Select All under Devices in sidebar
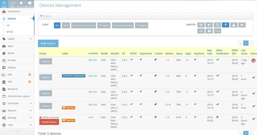 [8, 25]
